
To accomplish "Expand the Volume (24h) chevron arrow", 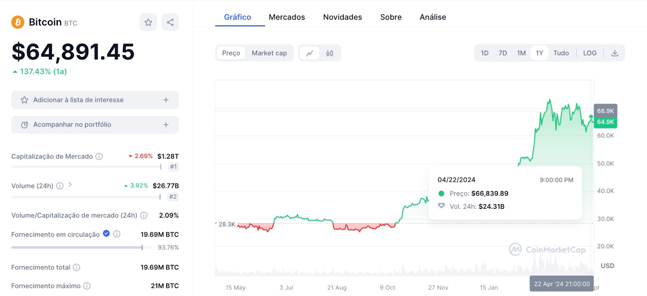I will [x=70, y=185].
